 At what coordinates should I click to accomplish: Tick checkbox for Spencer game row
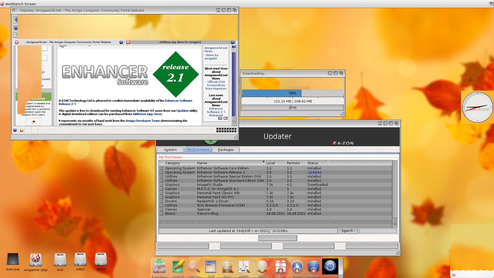(x=161, y=209)
